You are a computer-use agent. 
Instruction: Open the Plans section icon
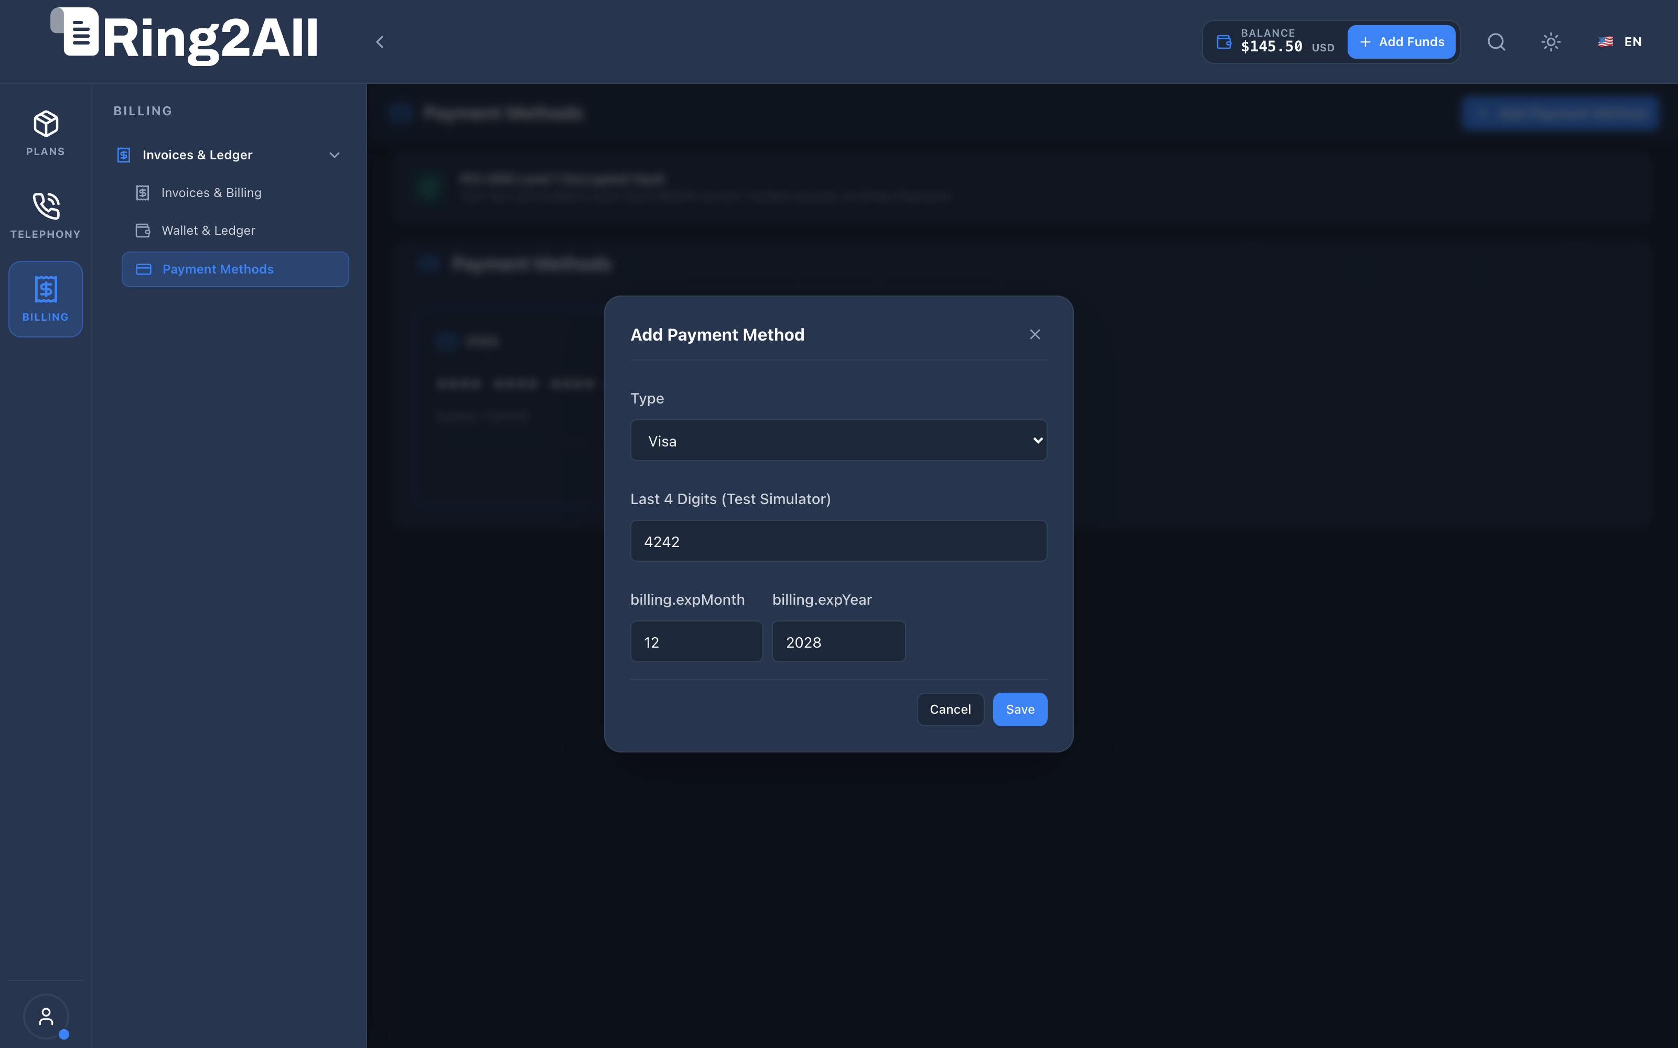[46, 133]
